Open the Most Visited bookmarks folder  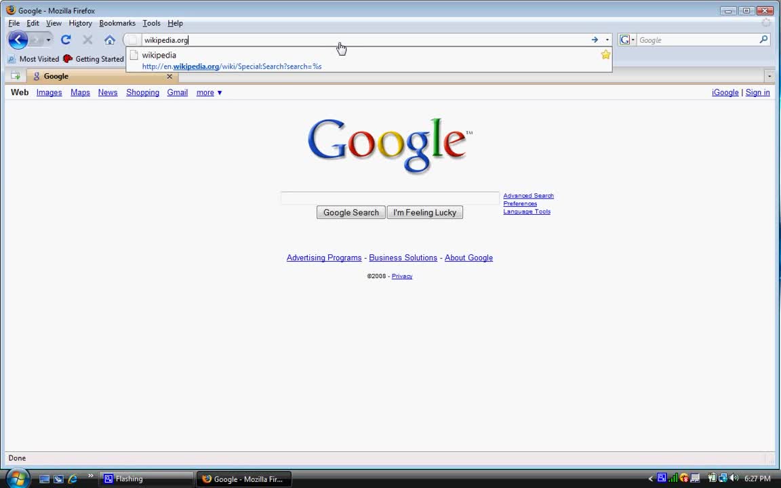click(33, 59)
